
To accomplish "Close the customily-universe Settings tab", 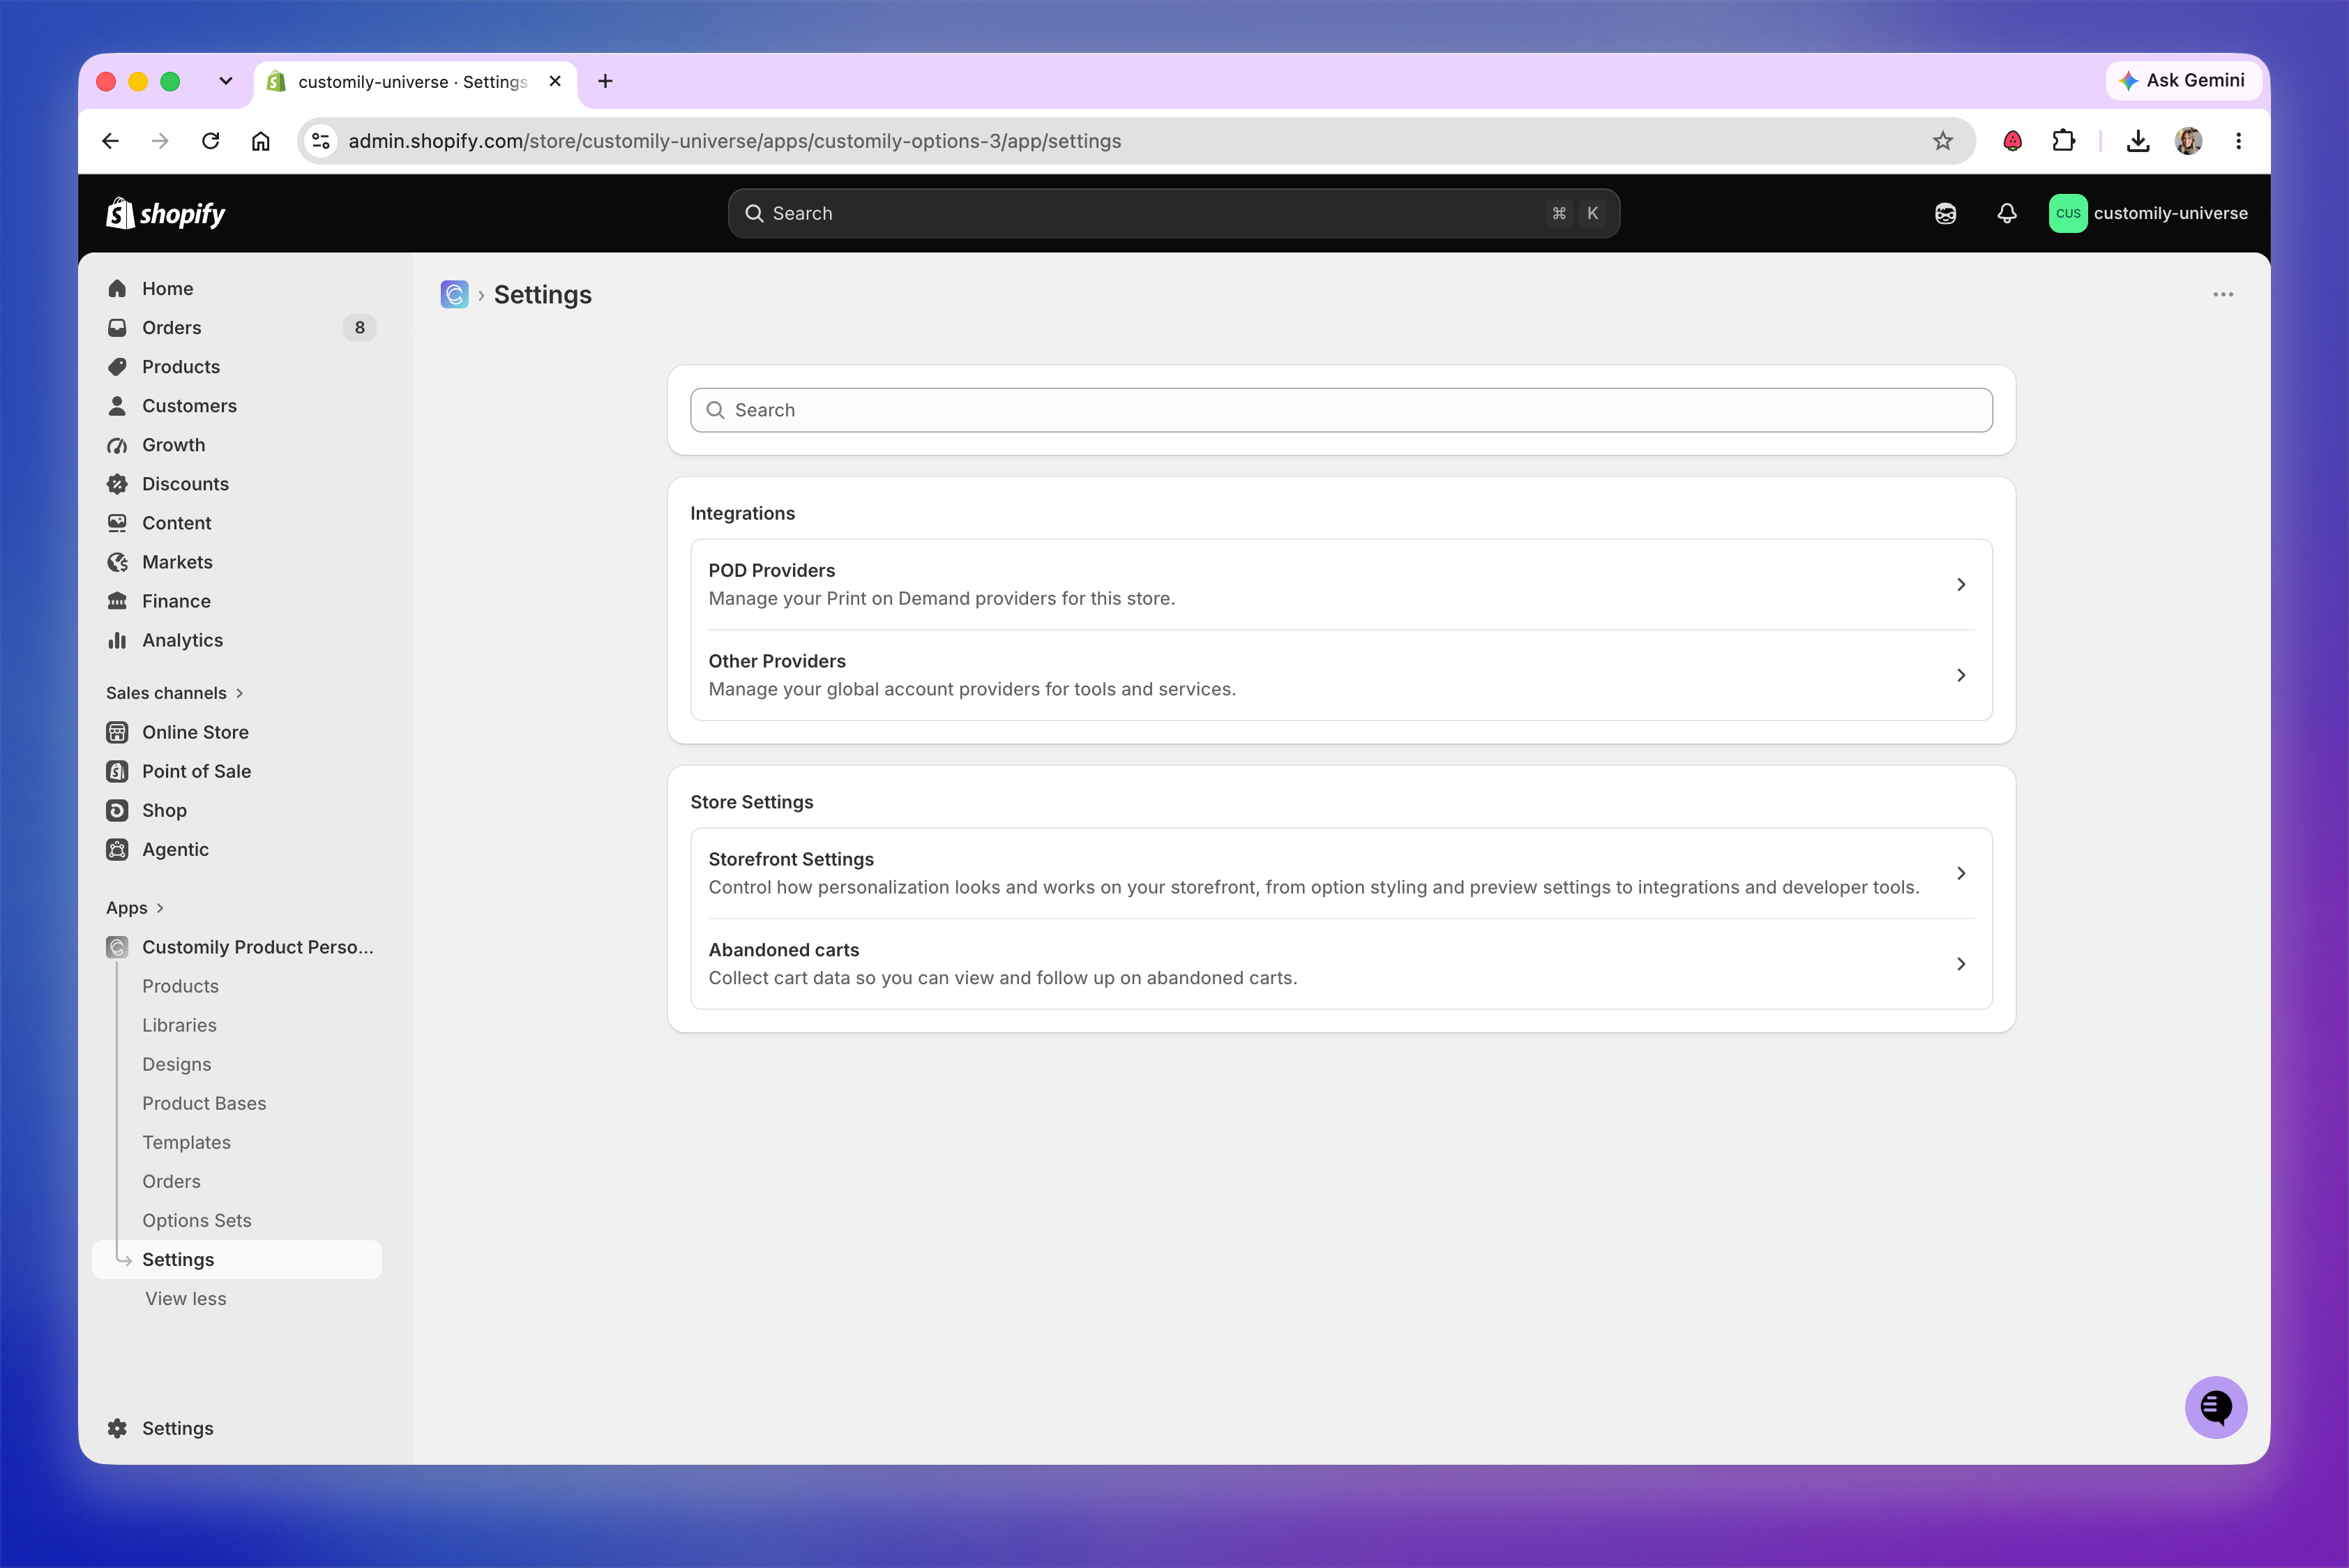I will click(x=555, y=81).
